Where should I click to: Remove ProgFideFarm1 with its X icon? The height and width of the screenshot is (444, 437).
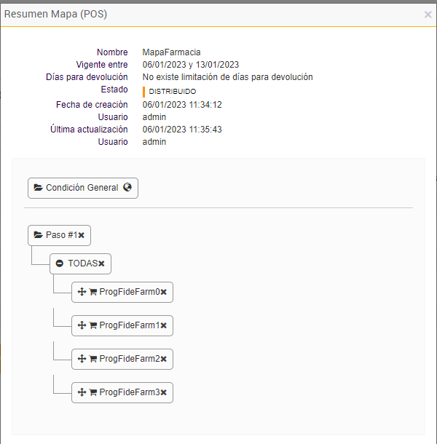point(164,325)
